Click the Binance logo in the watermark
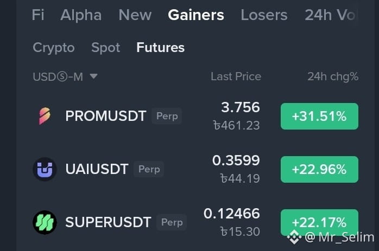 pos(294,237)
